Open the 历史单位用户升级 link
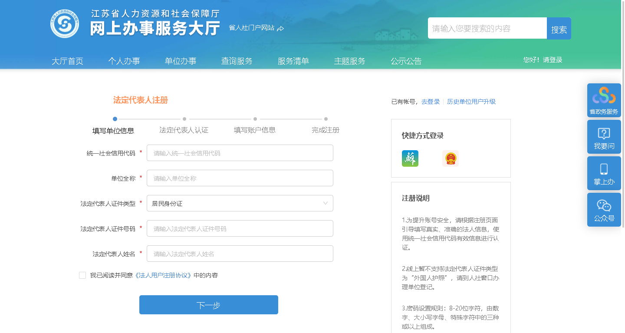 tap(471, 102)
